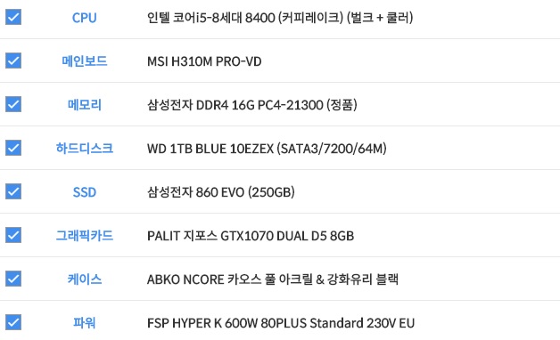The height and width of the screenshot is (340, 560).
Task: Click the PALIT GTX1070 DUAL product name
Action: (251, 236)
